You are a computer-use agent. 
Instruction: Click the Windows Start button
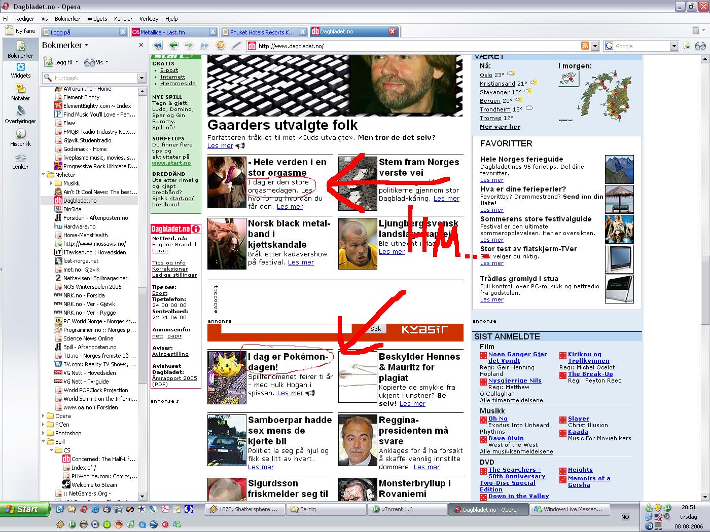(25, 509)
